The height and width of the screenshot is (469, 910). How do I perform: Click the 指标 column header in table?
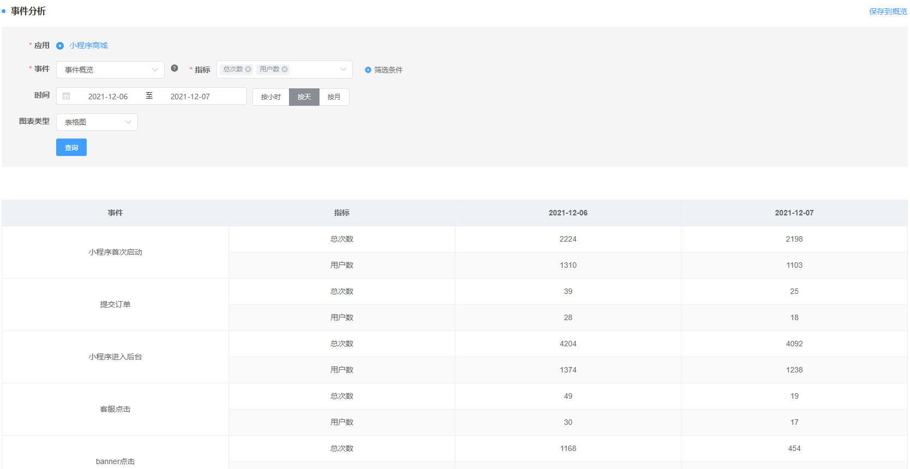pyautogui.click(x=342, y=213)
